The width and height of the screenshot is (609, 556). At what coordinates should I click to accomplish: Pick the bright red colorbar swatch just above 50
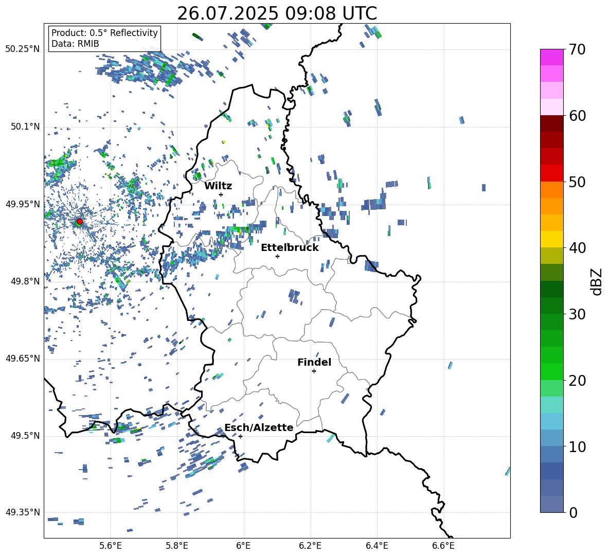click(551, 173)
